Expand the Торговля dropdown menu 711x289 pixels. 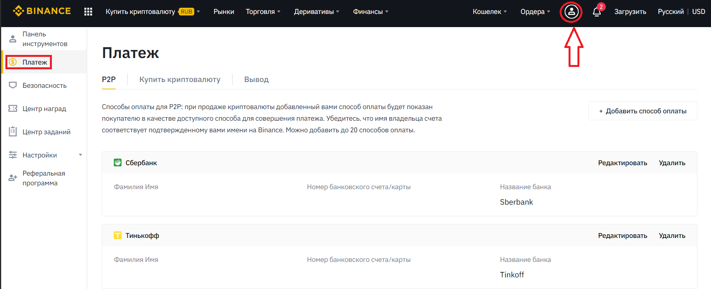pos(263,12)
